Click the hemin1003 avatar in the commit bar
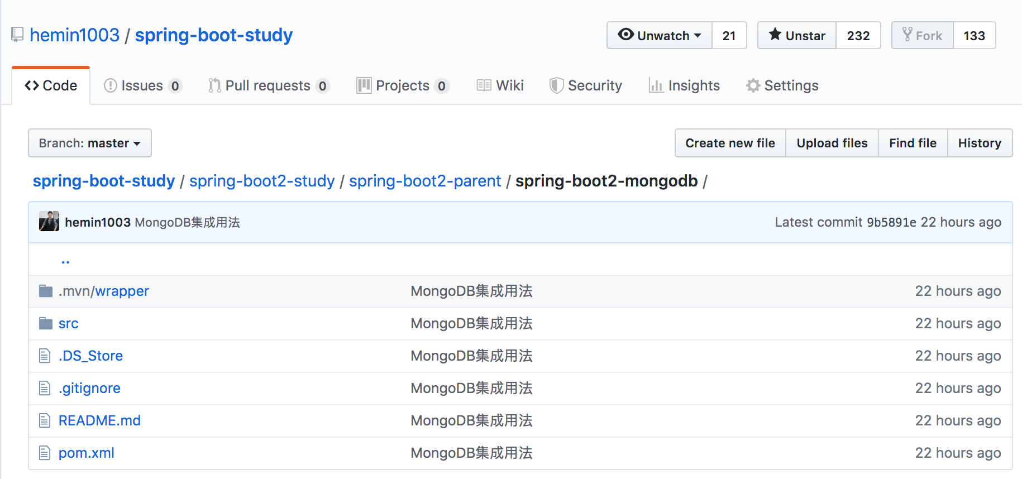Screen dimensions: 1022x479 (x=49, y=222)
